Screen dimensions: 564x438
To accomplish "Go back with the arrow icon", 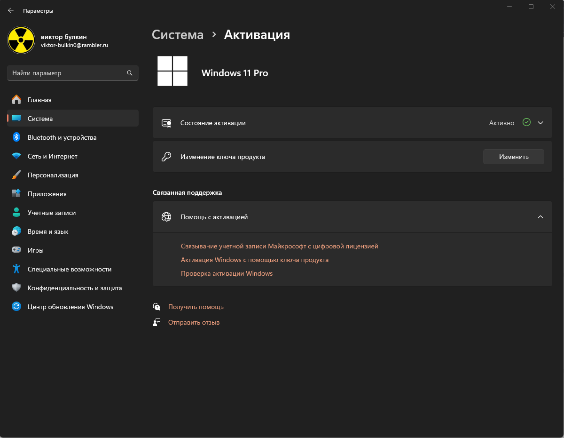I will click(10, 10).
